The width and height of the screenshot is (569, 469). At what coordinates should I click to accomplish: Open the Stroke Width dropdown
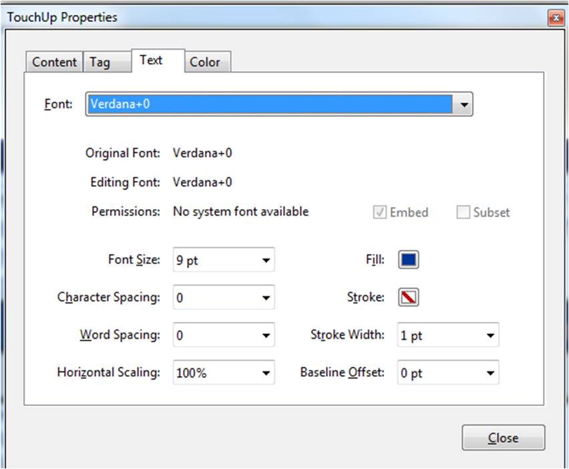pos(490,335)
